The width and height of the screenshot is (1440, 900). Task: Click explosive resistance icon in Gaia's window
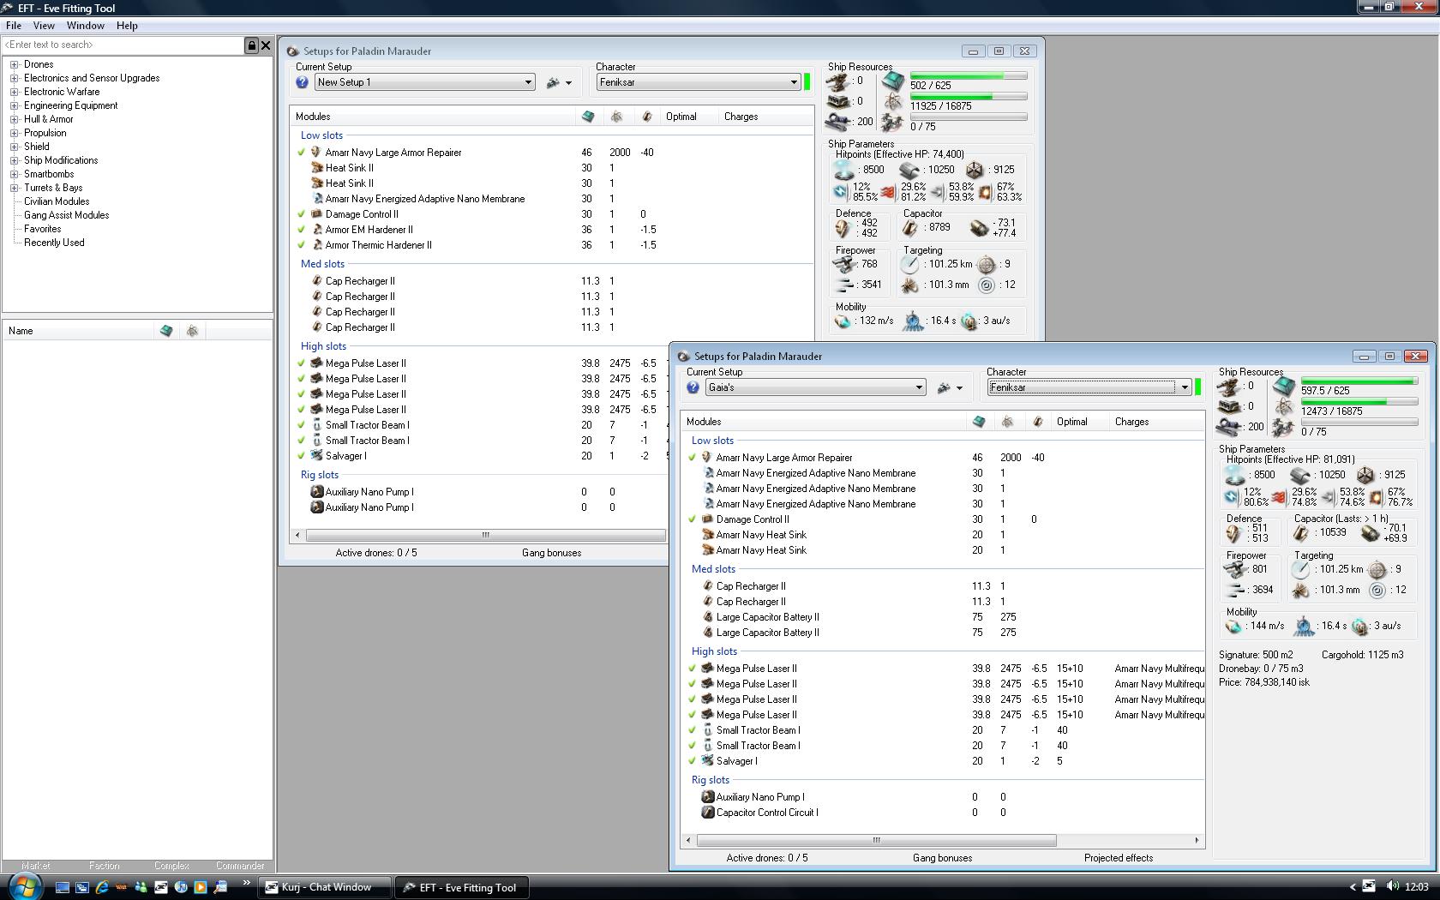click(x=1376, y=496)
